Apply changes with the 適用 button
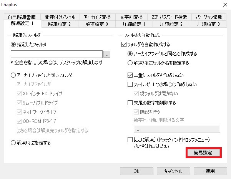This screenshot has width=231, height=179. [x=210, y=171]
